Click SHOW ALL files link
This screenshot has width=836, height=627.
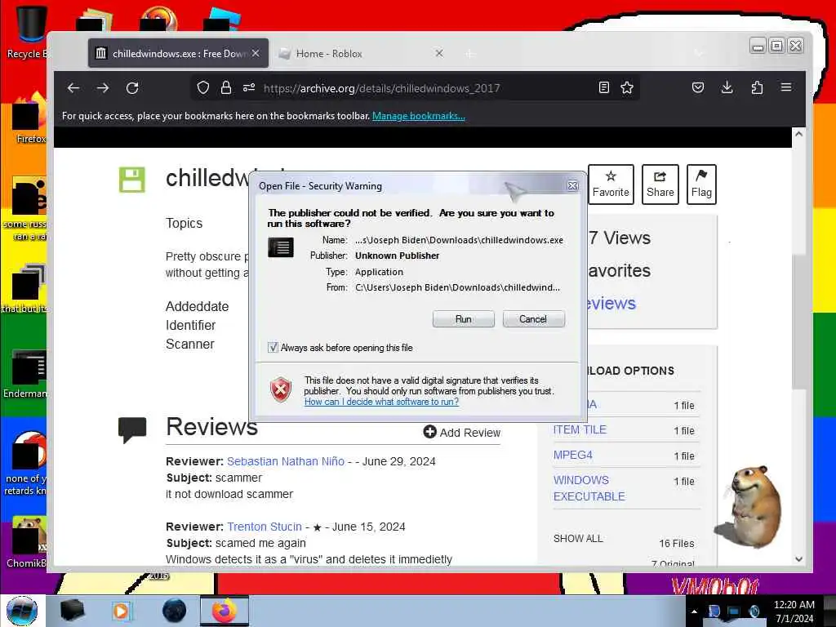click(578, 539)
